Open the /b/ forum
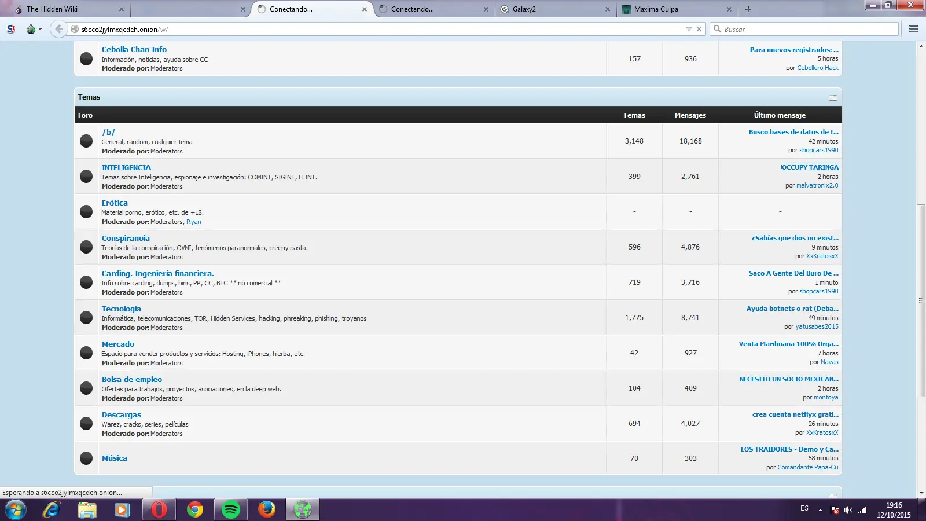 108,132
